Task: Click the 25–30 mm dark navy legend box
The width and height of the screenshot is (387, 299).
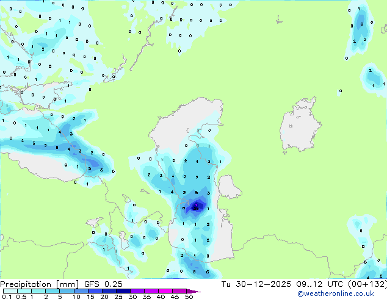Action: pyautogui.click(x=123, y=291)
